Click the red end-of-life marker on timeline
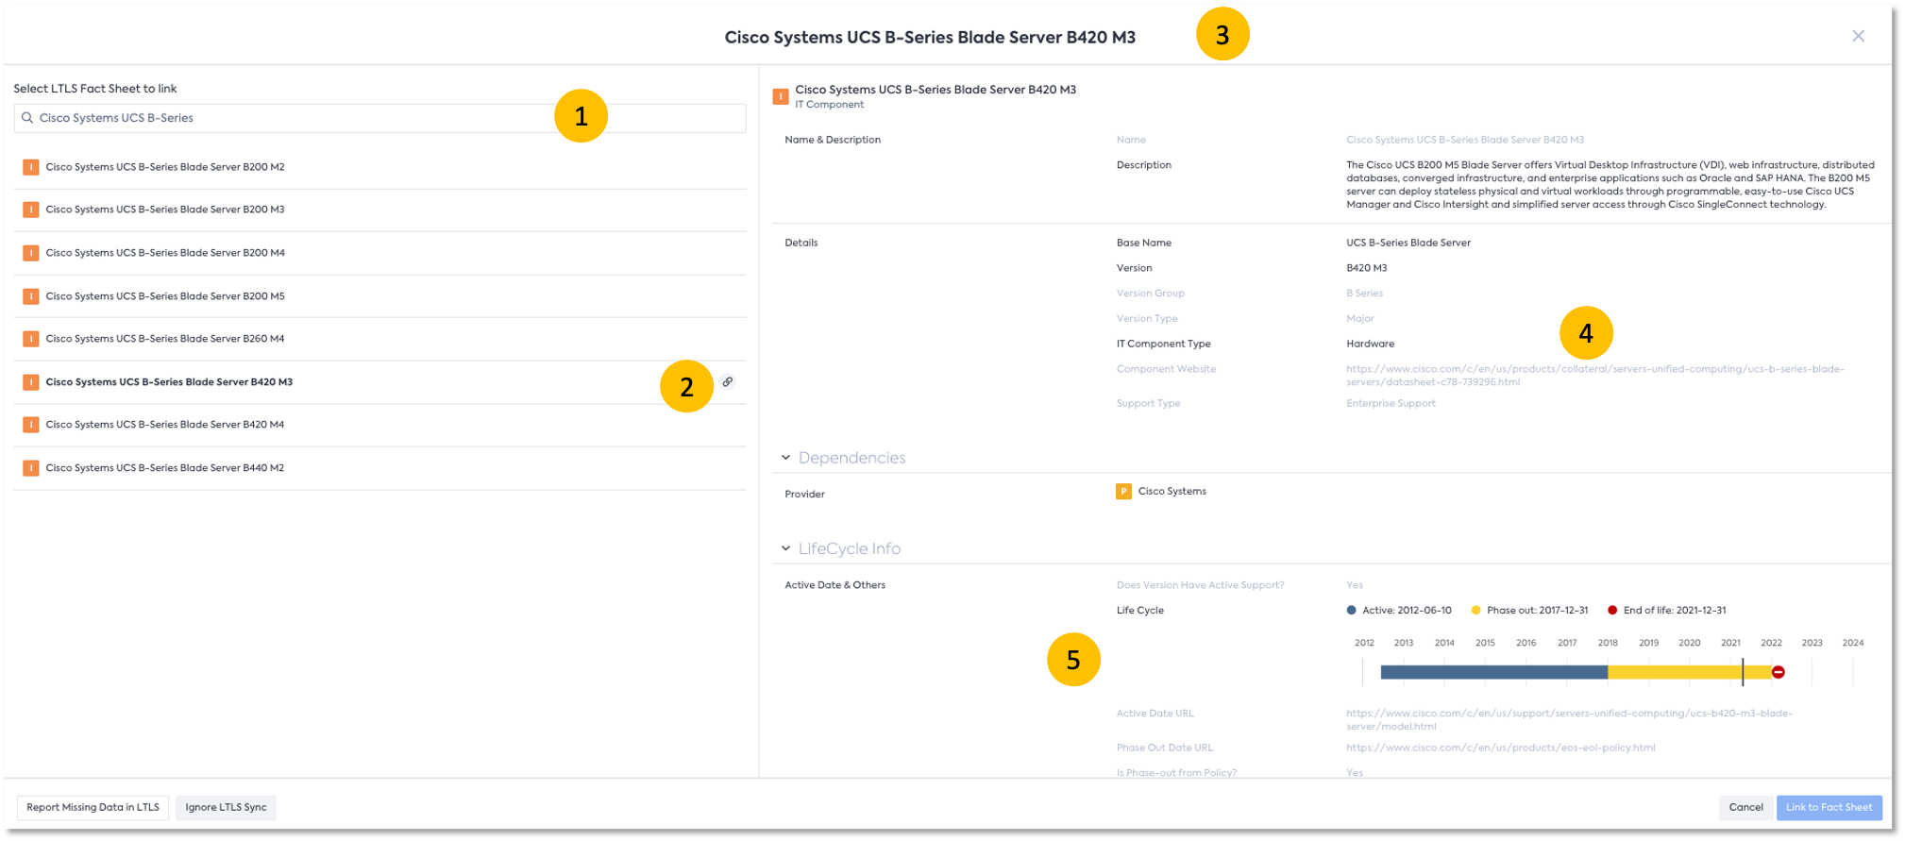1905x841 pixels. pos(1779,672)
